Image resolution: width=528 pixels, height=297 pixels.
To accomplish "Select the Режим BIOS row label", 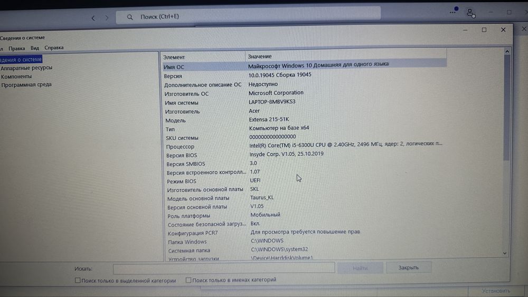I will [x=182, y=181].
